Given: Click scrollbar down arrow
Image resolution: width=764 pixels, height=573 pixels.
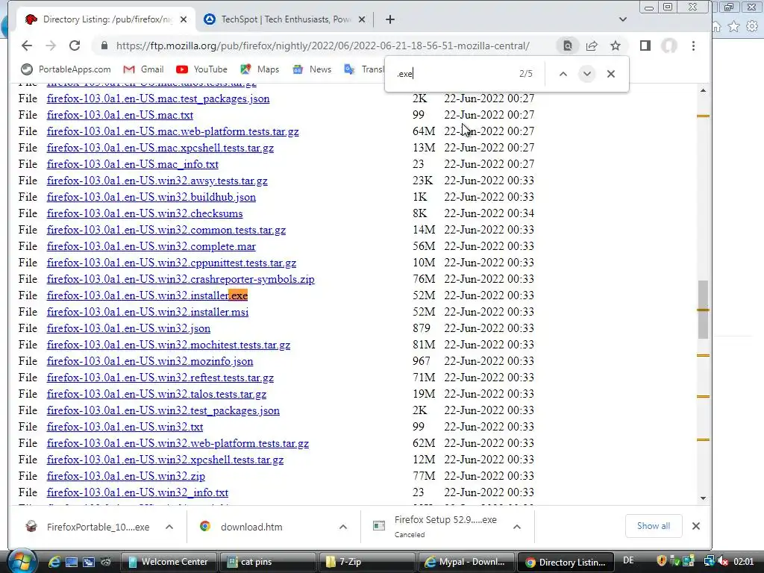Looking at the screenshot, I should (703, 498).
